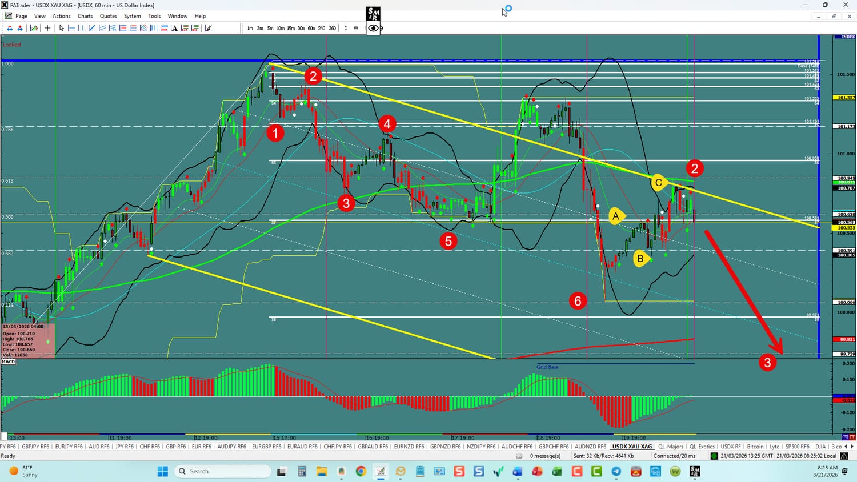Switch chart to 30m timeframe

(x=301, y=28)
